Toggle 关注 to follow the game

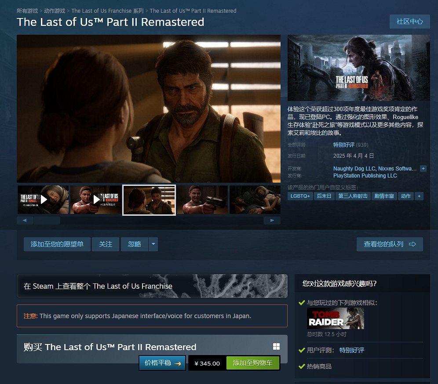(106, 244)
